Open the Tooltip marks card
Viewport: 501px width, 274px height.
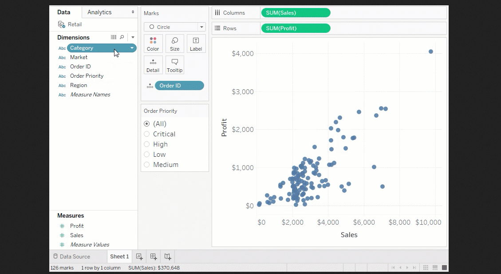pyautogui.click(x=175, y=65)
